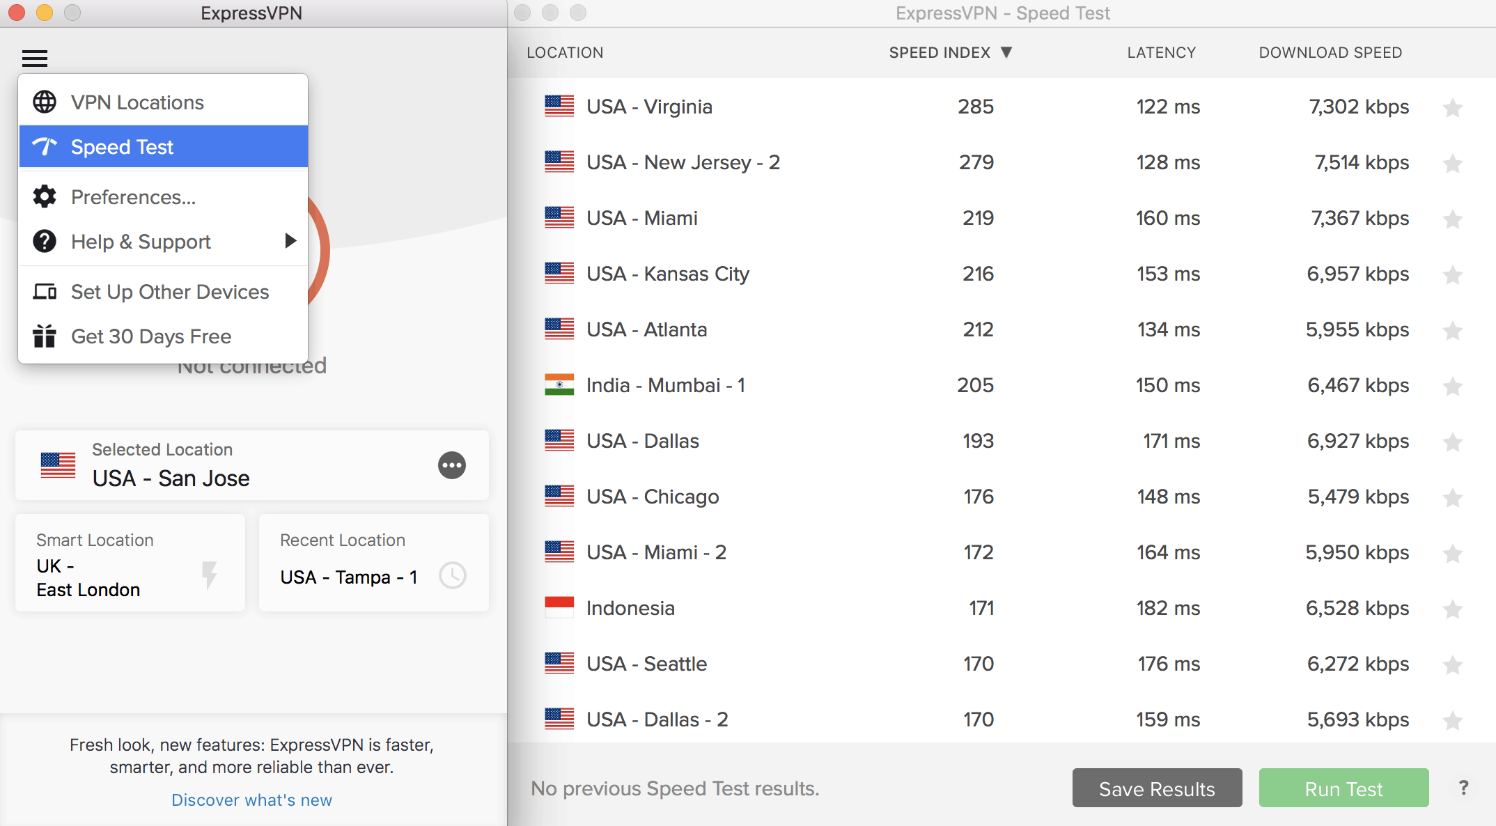Favorite USA - New Jersey - 2 star
The height and width of the screenshot is (826, 1496).
tap(1453, 163)
